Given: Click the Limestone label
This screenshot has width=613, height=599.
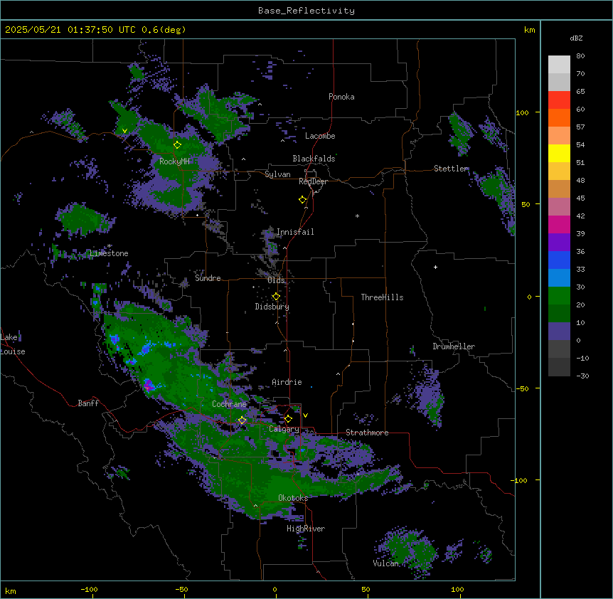Looking at the screenshot, I should point(109,253).
